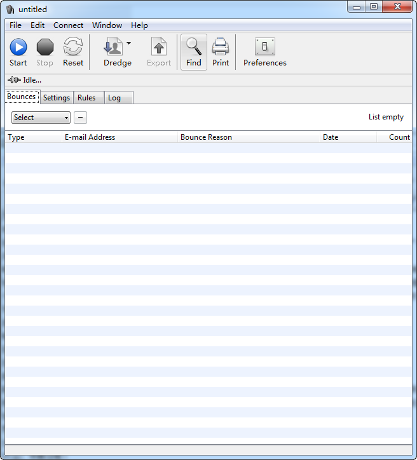The image size is (417, 460).
Task: Click the Idle... status text
Action: [32, 80]
